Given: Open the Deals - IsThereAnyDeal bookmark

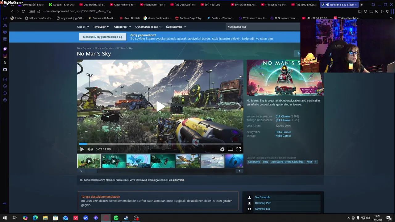Looking at the screenshot, I should pyautogui.click(x=221, y=18).
